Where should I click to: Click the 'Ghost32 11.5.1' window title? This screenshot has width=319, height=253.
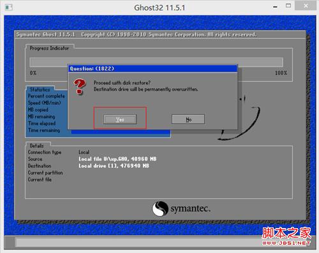[159, 8]
